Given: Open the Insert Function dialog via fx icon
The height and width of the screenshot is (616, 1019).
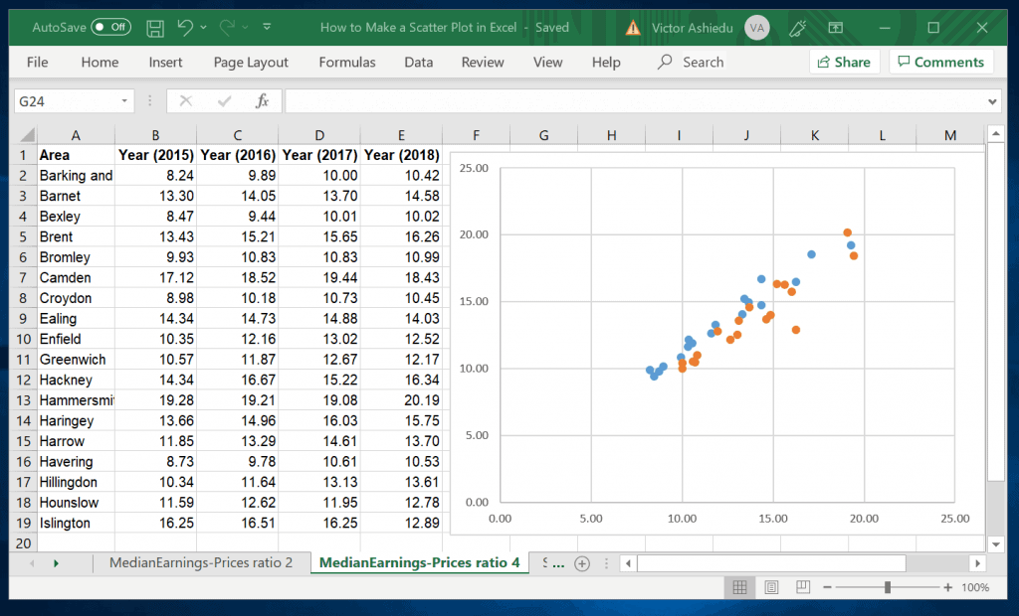Looking at the screenshot, I should tap(262, 99).
